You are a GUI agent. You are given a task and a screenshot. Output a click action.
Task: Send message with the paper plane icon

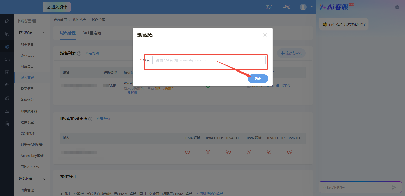point(394,187)
